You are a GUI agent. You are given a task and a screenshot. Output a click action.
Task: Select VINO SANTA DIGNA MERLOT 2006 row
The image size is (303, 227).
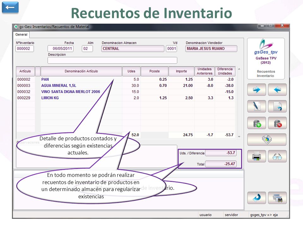tap(126, 92)
